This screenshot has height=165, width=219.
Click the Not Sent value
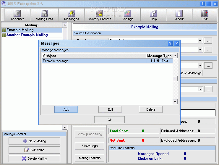[143, 140]
